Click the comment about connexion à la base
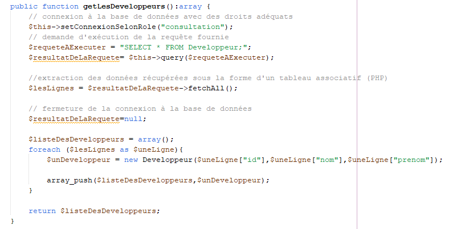This screenshot has width=465, height=229. [161, 16]
